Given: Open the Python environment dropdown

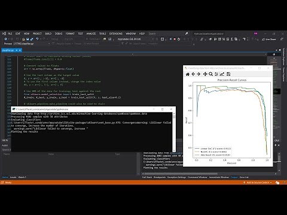Looking at the screenshot, I should (x=135, y=39).
